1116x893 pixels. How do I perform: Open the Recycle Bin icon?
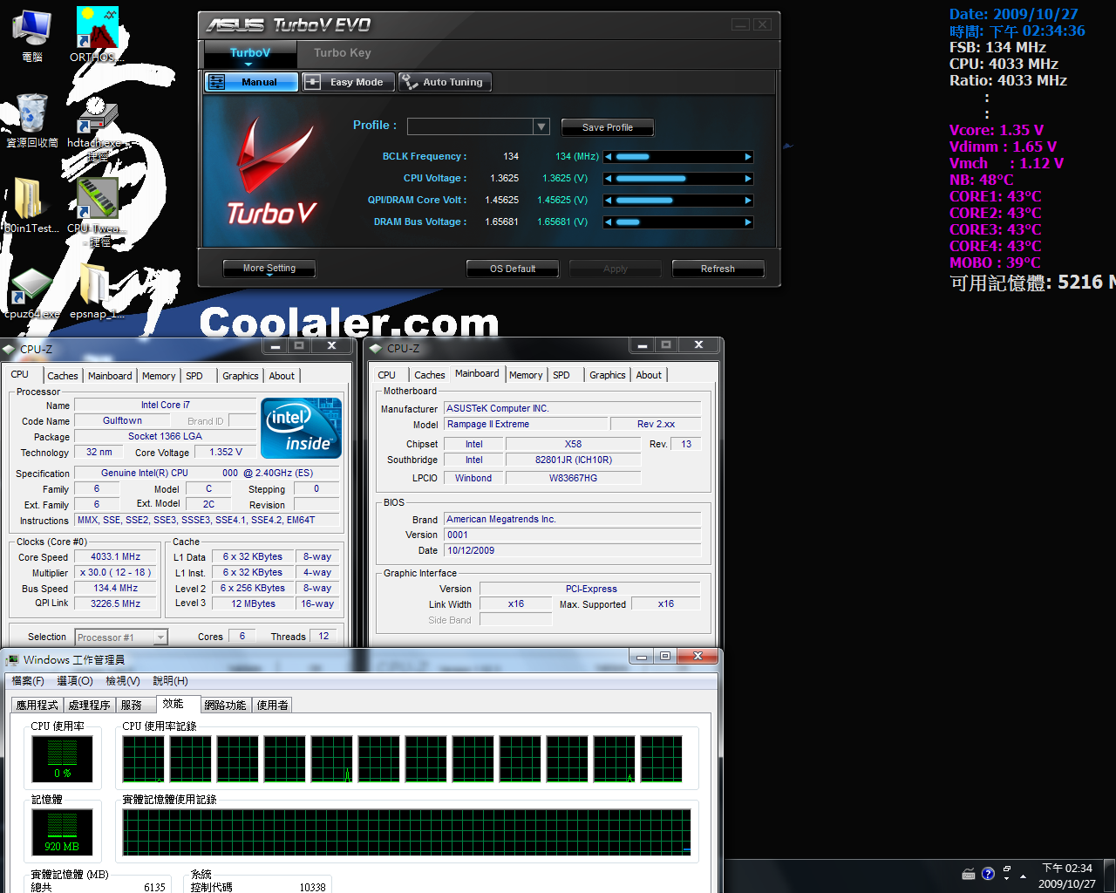(x=32, y=120)
